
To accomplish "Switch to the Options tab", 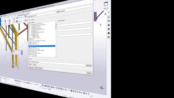I will click(33, 20).
